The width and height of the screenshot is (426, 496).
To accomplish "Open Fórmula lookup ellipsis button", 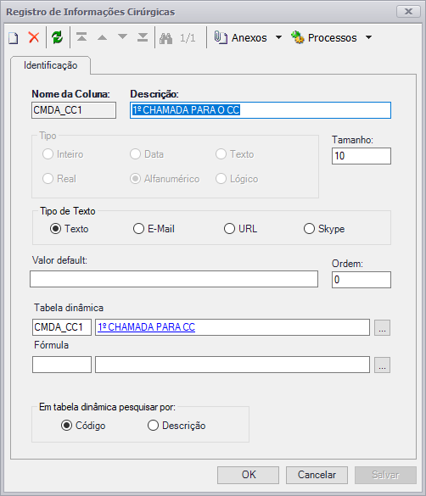I will (382, 365).
